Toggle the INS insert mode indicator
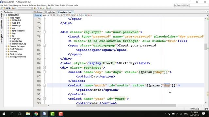The image size is (209, 117). point(207,109)
